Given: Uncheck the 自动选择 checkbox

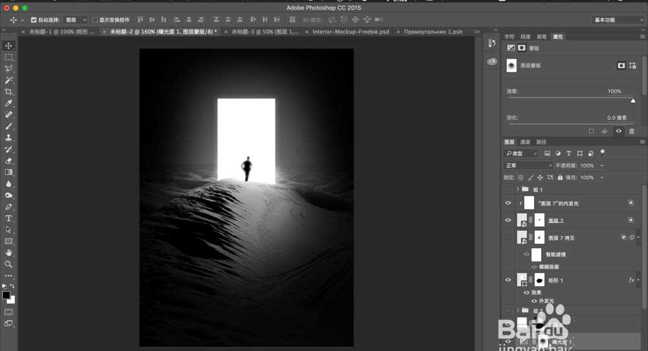Looking at the screenshot, I should pyautogui.click(x=34, y=20).
